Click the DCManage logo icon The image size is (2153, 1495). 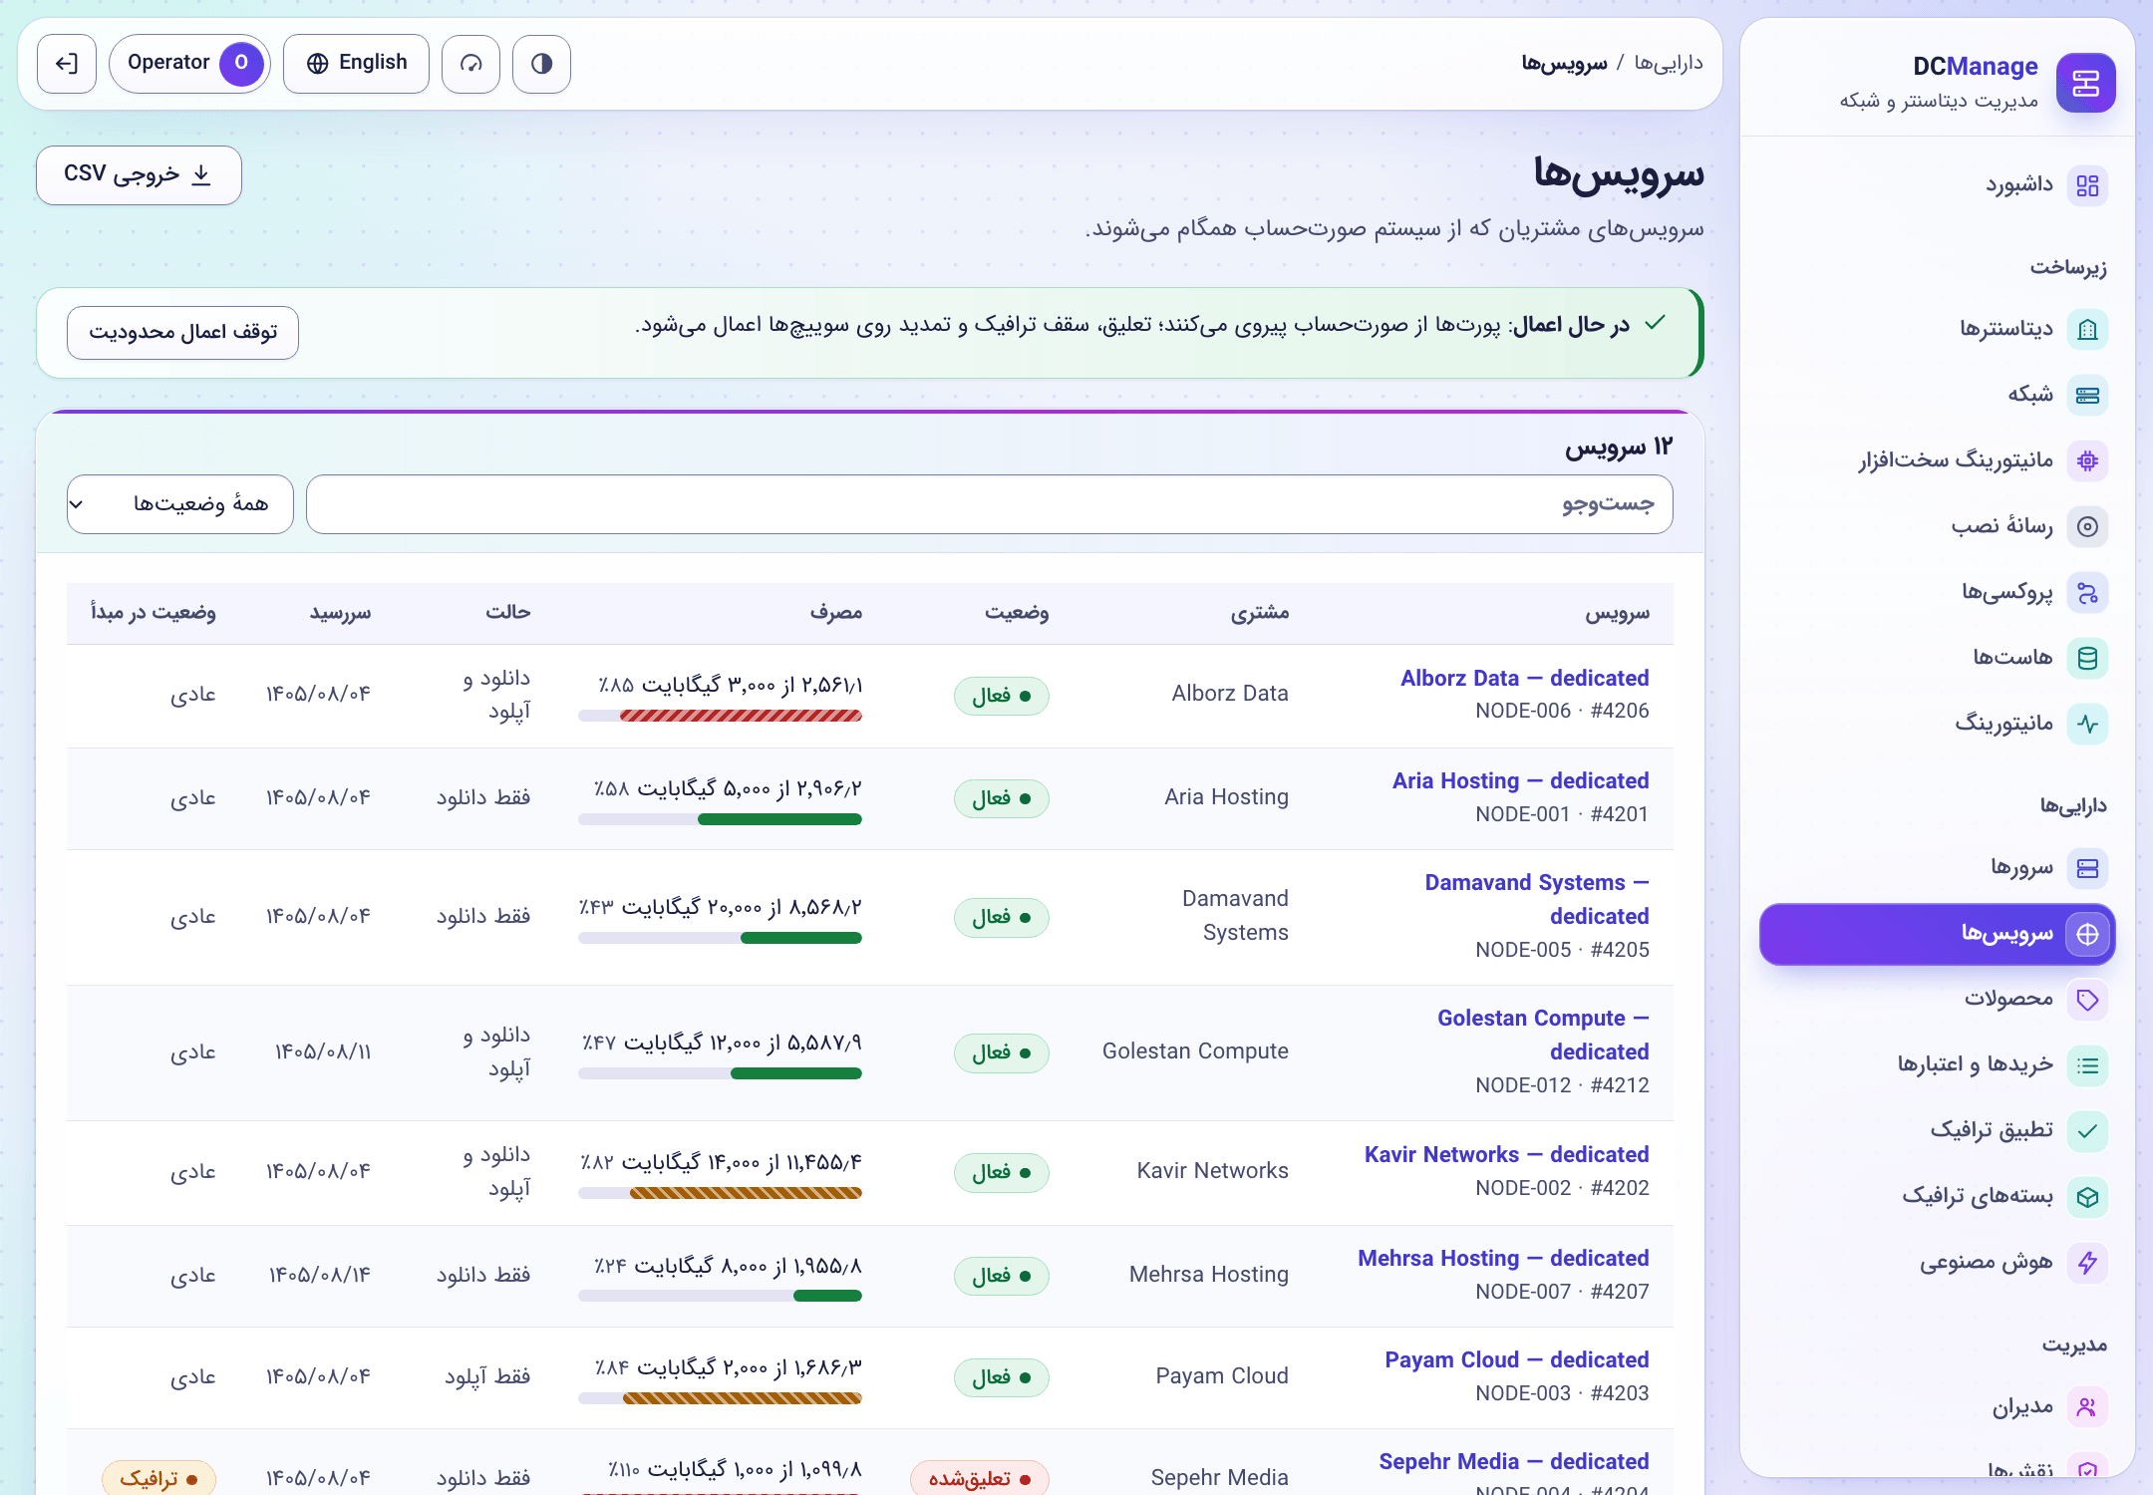(x=2085, y=83)
